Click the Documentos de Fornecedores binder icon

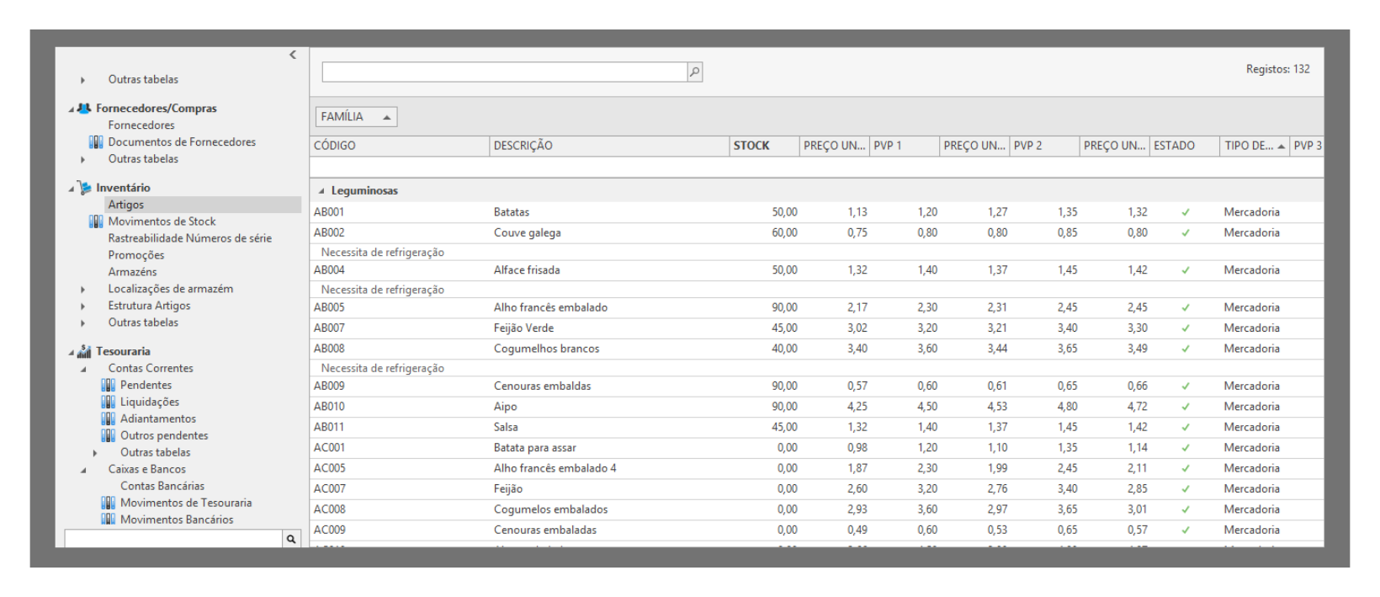pos(96,142)
